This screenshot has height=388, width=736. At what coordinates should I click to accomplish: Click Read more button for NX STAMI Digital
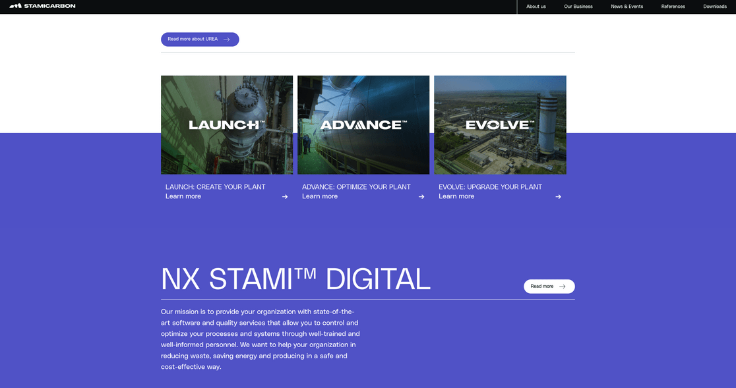[549, 287]
